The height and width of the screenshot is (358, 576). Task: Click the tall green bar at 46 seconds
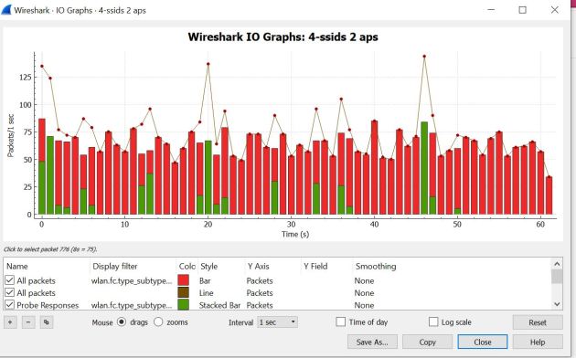[x=424, y=168]
